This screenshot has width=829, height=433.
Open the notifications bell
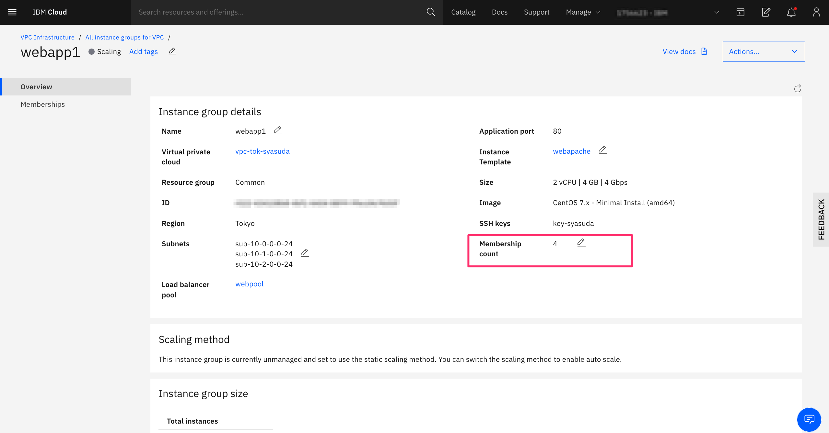[791, 12]
